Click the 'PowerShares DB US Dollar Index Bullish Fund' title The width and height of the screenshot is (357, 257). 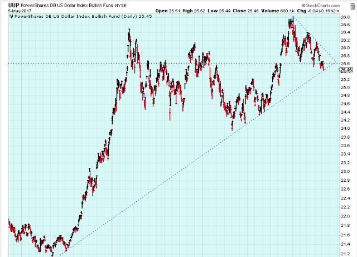tap(67, 5)
